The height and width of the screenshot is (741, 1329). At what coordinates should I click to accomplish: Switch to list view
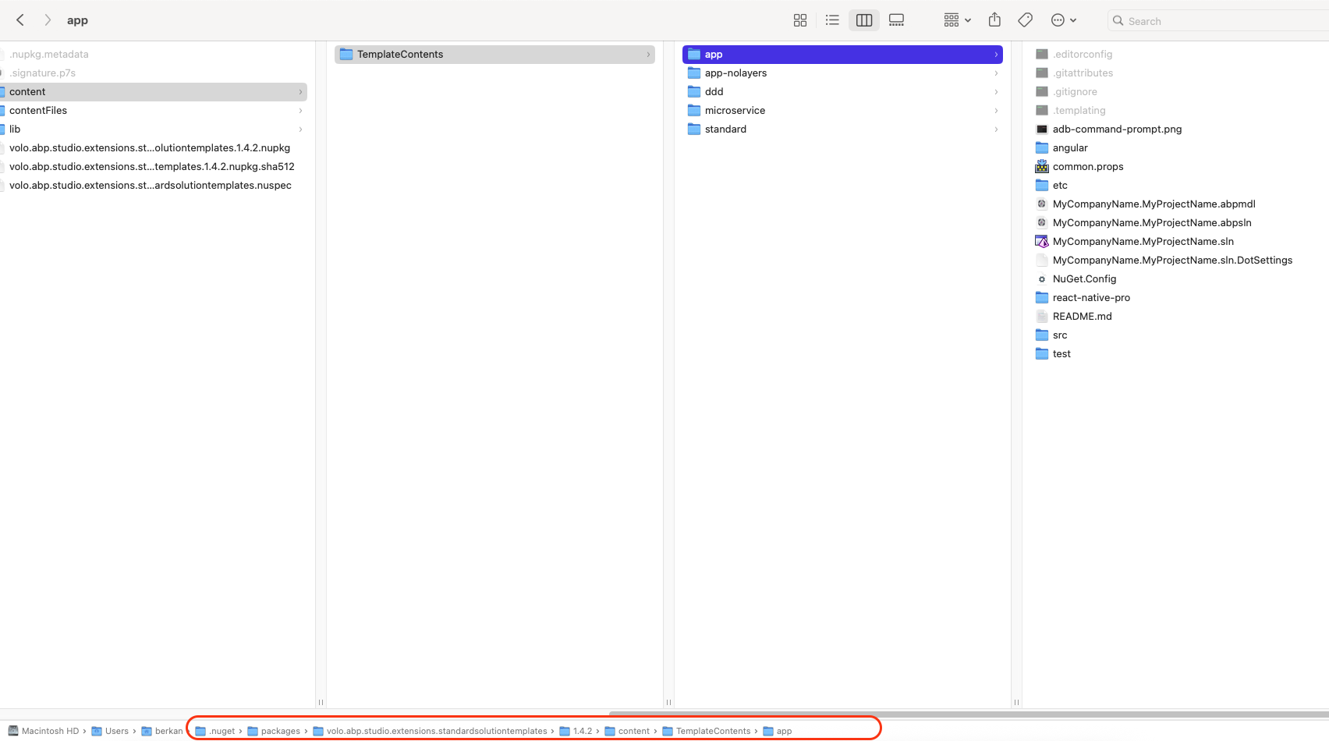pyautogui.click(x=832, y=20)
